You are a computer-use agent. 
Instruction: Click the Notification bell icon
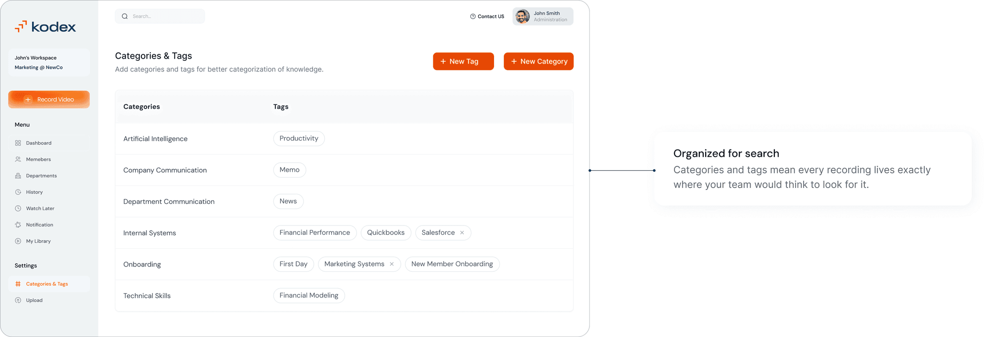click(x=18, y=225)
